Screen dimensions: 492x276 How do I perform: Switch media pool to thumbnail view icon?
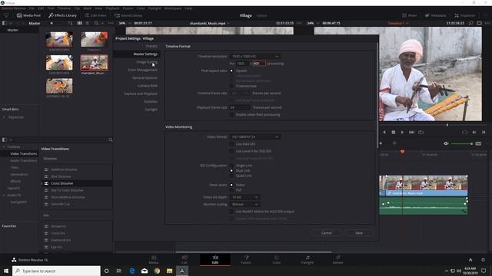[80, 23]
